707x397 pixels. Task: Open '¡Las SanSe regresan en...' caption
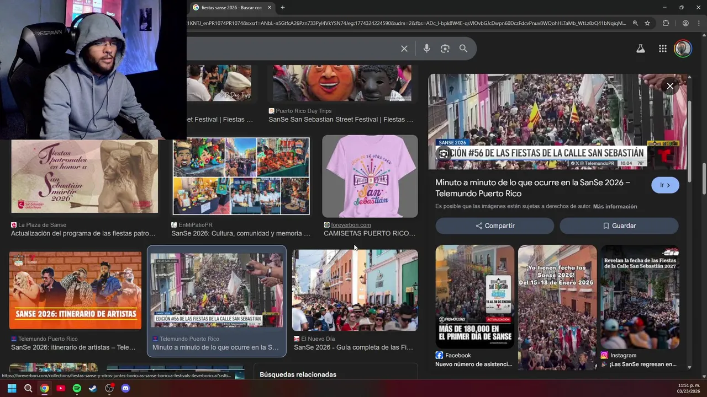639,364
